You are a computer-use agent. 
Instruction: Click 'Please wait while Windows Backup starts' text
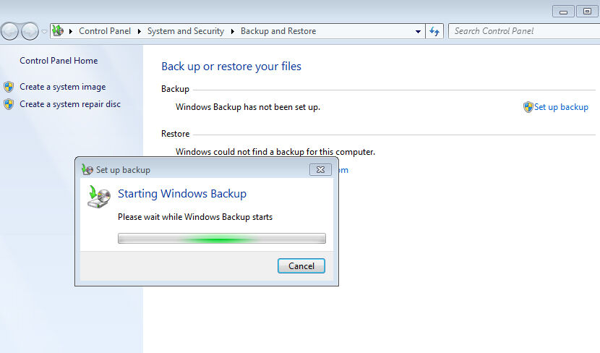point(195,217)
